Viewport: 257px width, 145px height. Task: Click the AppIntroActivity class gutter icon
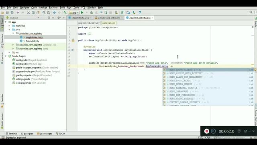tap(73, 40)
